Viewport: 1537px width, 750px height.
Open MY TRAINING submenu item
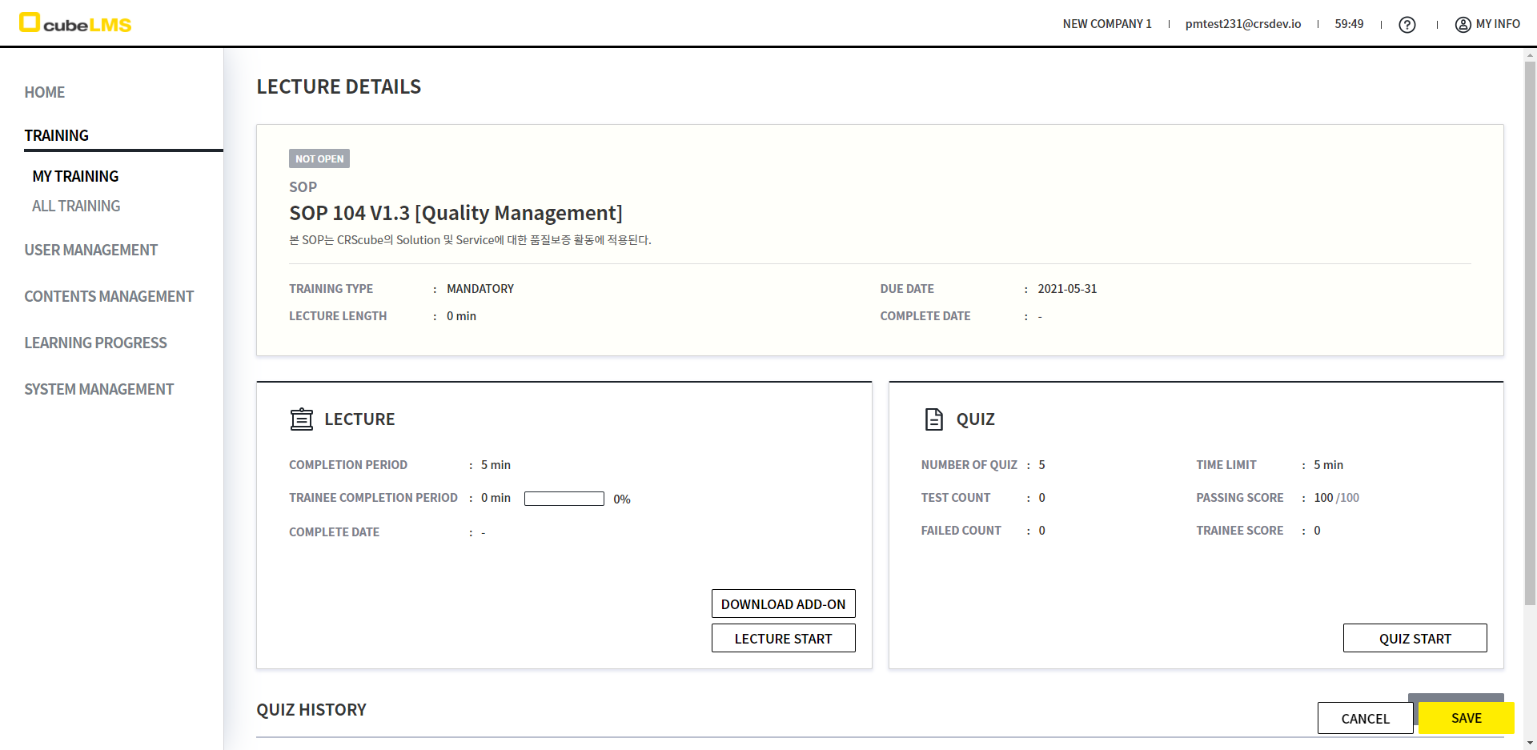point(75,176)
